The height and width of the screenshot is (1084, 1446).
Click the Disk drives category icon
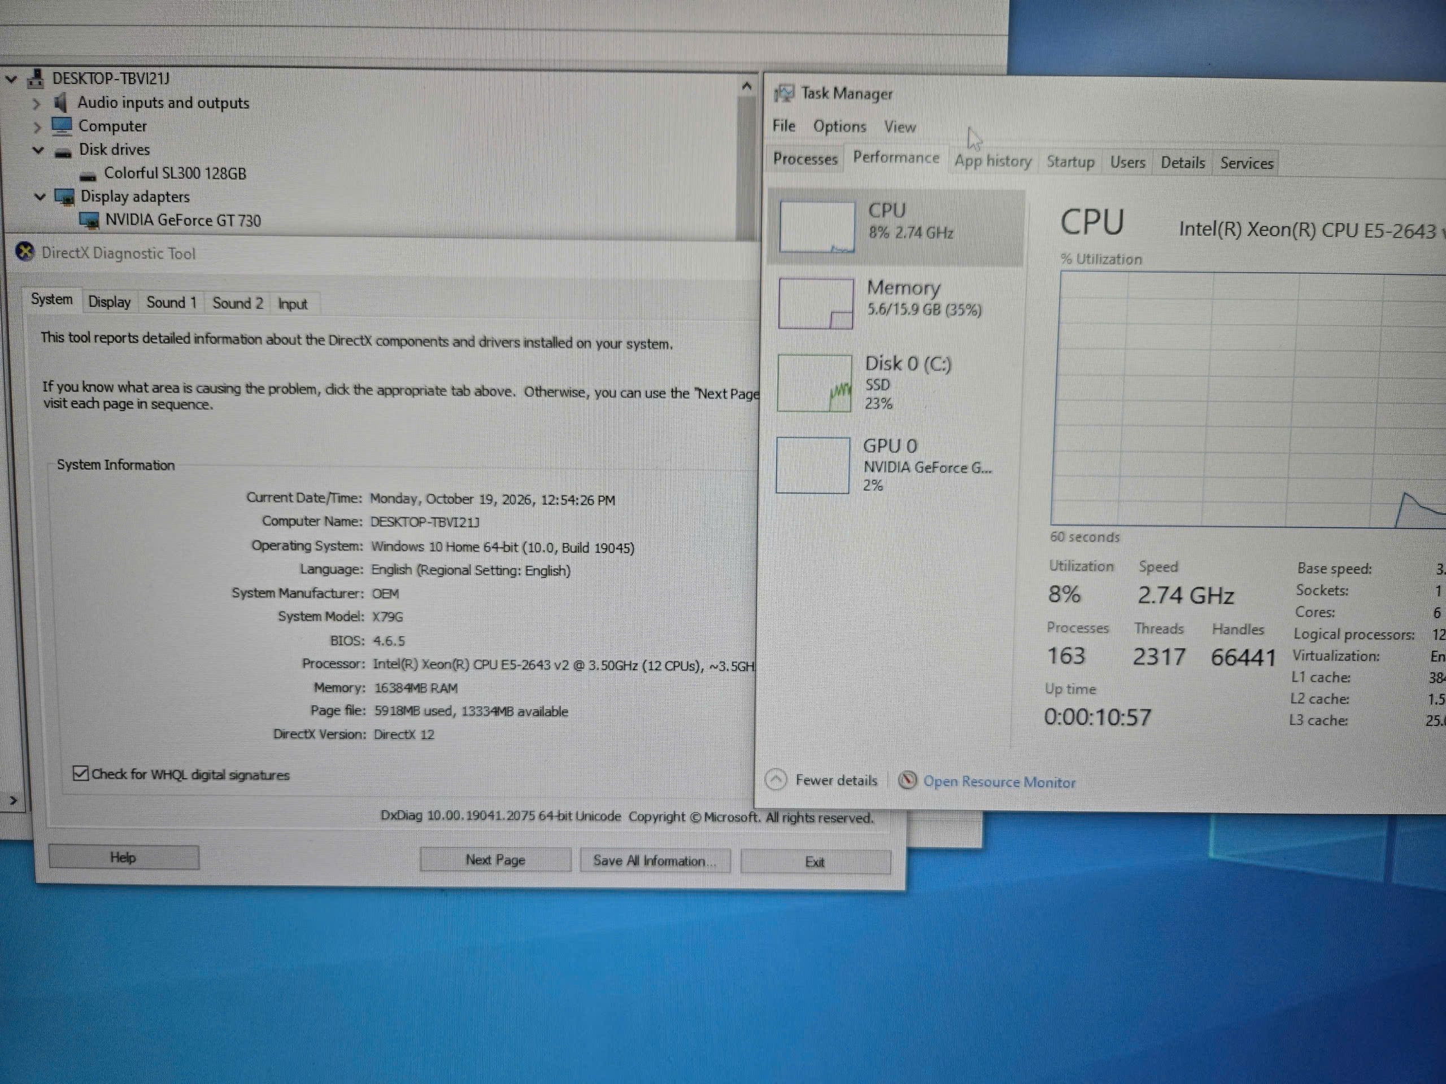pos(63,151)
